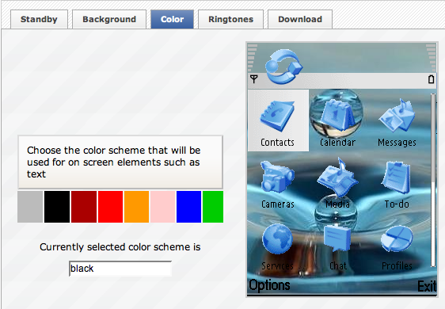
Task: Open the To-do clipboard icon
Action: [x=397, y=177]
